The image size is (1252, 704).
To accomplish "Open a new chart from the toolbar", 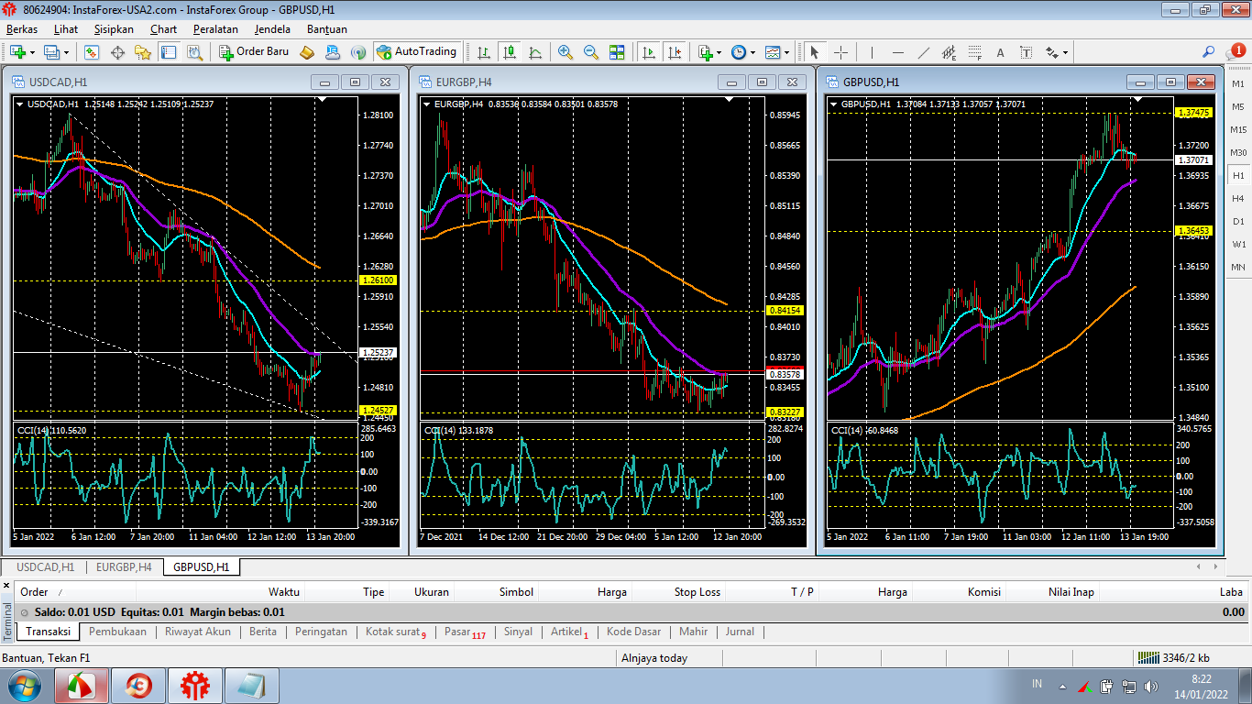I will (18, 52).
